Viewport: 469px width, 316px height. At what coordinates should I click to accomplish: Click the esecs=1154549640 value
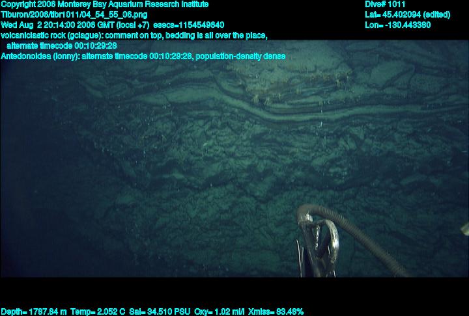(189, 25)
